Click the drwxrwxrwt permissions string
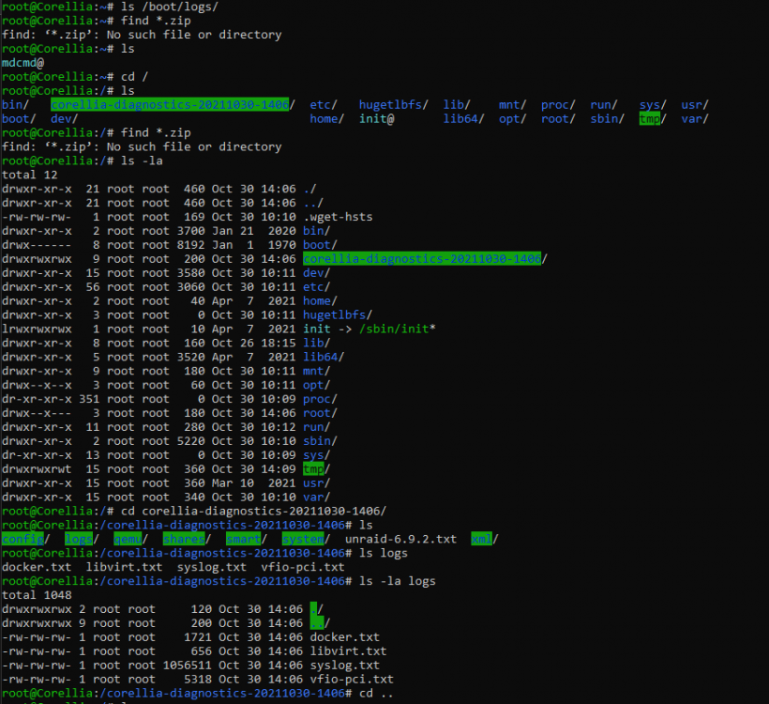This screenshot has height=704, width=769. 37,468
